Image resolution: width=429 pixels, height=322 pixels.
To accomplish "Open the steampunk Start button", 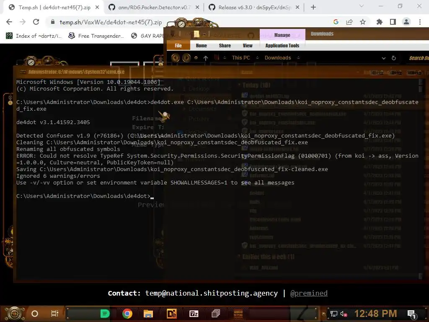I will [15, 314].
